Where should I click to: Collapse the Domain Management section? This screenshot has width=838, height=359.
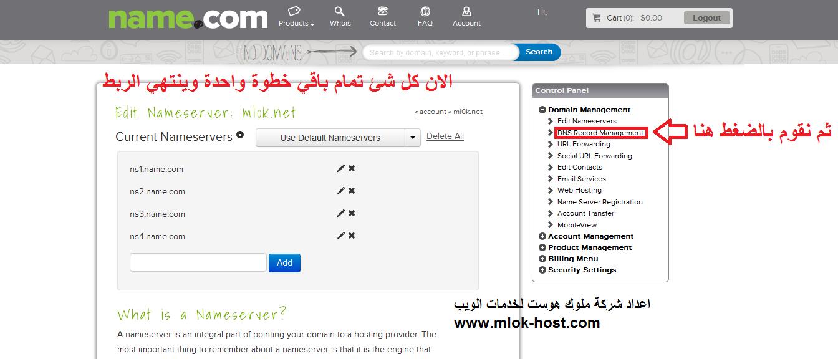tap(542, 110)
